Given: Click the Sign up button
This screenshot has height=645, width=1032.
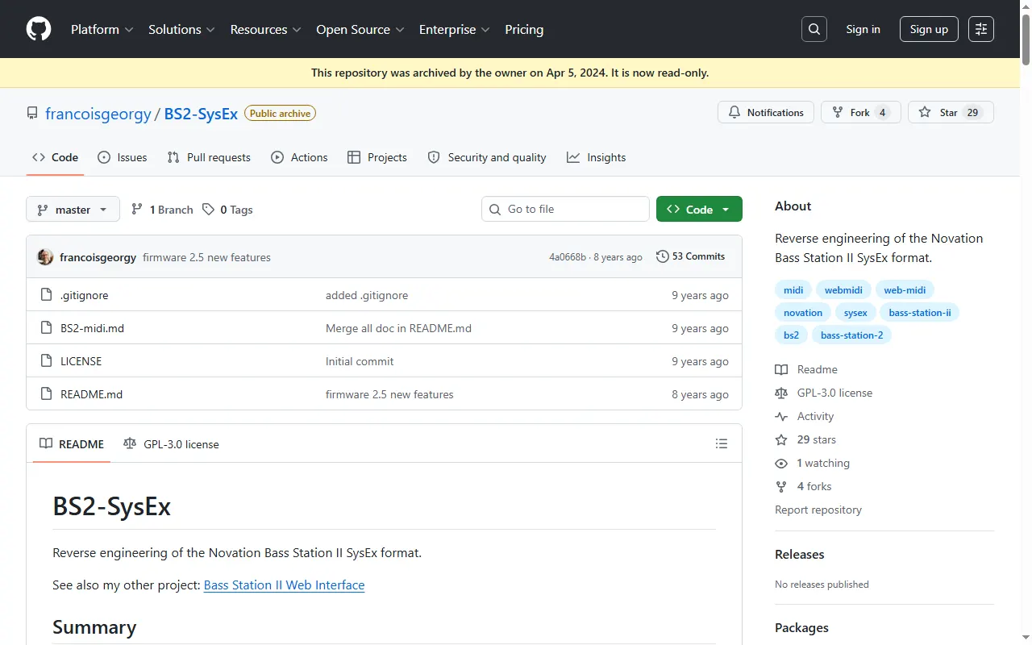Looking at the screenshot, I should click(x=929, y=29).
